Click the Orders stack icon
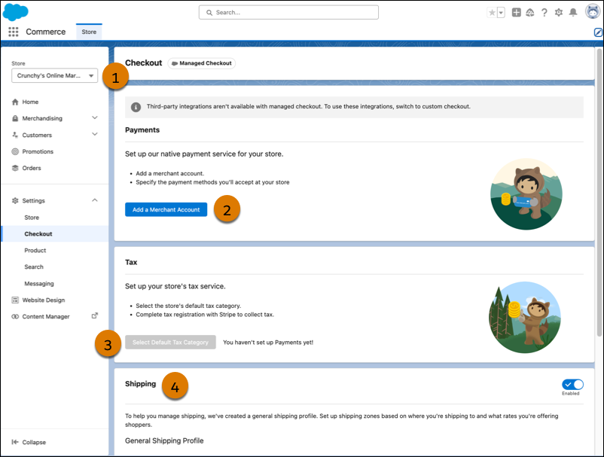This screenshot has height=457, width=604. point(15,168)
